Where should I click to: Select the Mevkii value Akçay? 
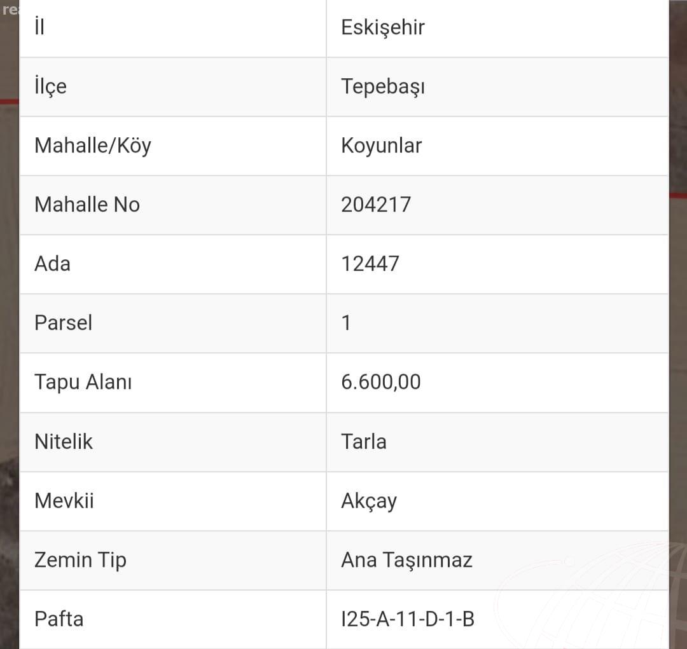(x=369, y=502)
